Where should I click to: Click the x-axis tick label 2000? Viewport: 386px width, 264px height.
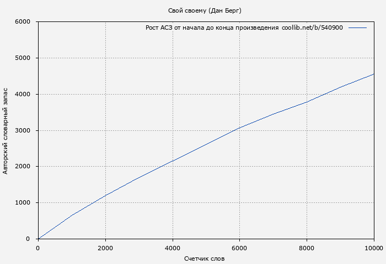[105, 248]
